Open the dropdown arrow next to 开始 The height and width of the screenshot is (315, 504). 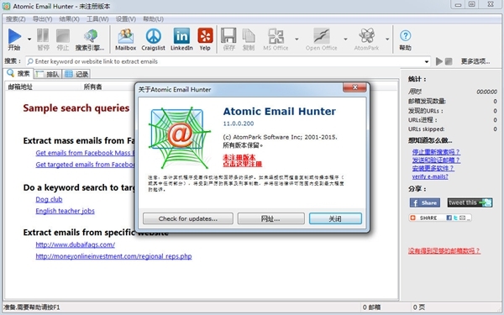(29, 39)
